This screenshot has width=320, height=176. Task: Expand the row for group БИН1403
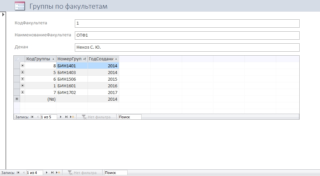[x=22, y=72]
